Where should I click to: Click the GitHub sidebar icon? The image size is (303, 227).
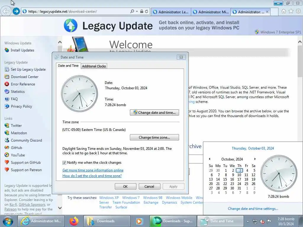click(x=7, y=147)
